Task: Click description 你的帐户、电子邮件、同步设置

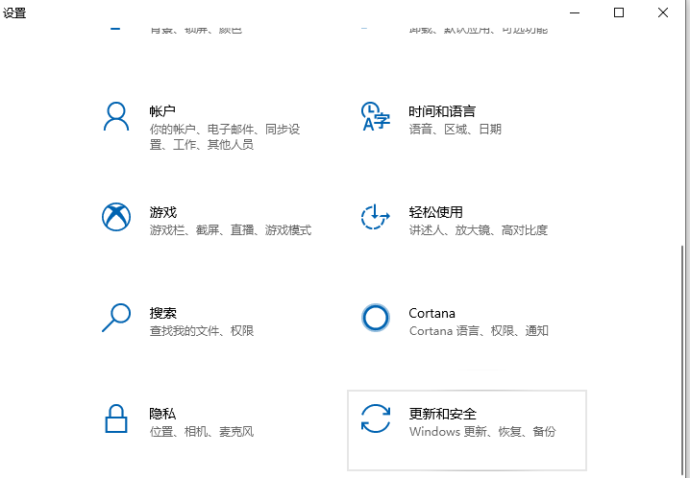Action: (225, 136)
